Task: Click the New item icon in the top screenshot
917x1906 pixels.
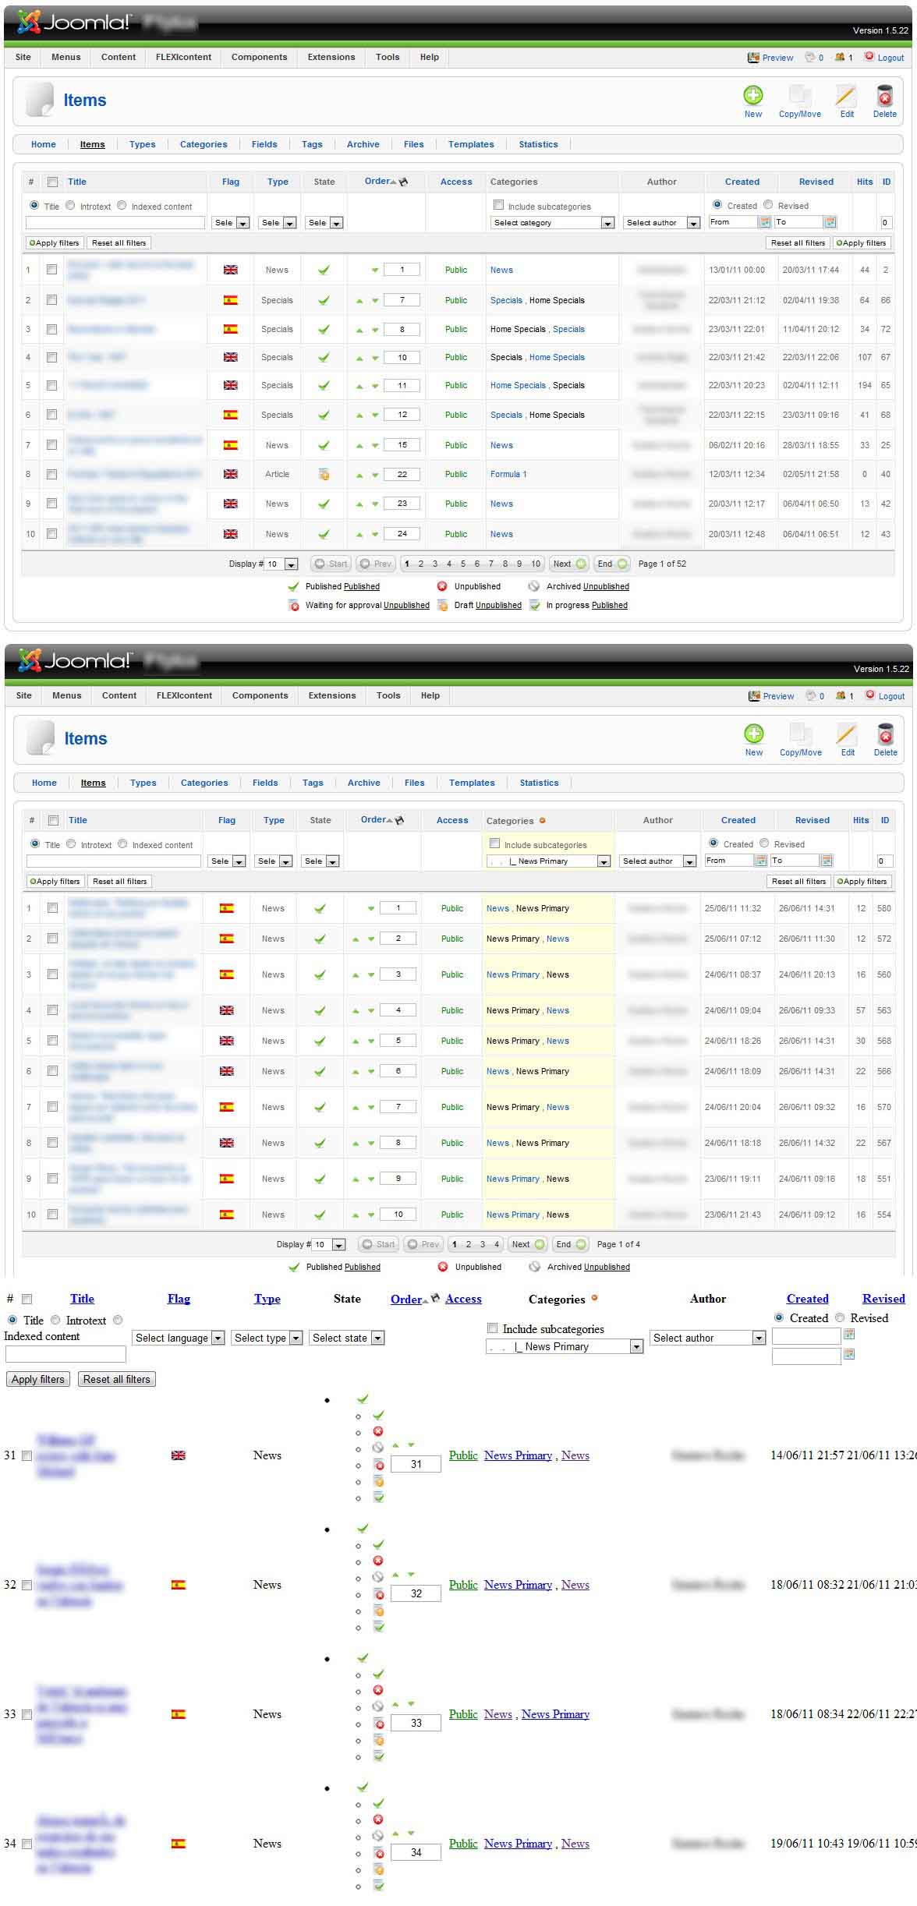Action: [752, 96]
